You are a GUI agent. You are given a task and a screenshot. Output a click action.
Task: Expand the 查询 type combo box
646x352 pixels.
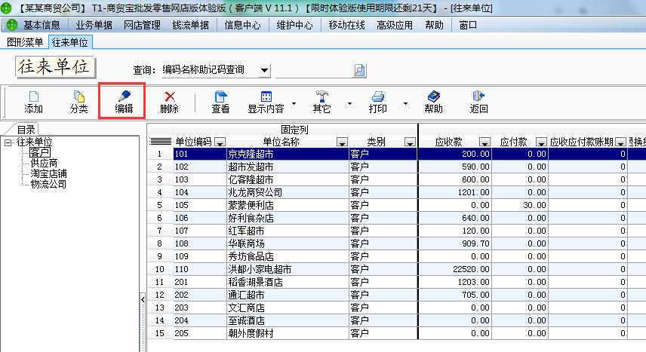[x=264, y=70]
